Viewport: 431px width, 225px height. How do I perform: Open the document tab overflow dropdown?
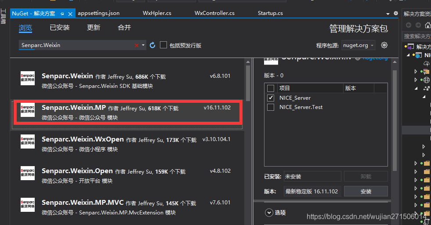click(388, 14)
